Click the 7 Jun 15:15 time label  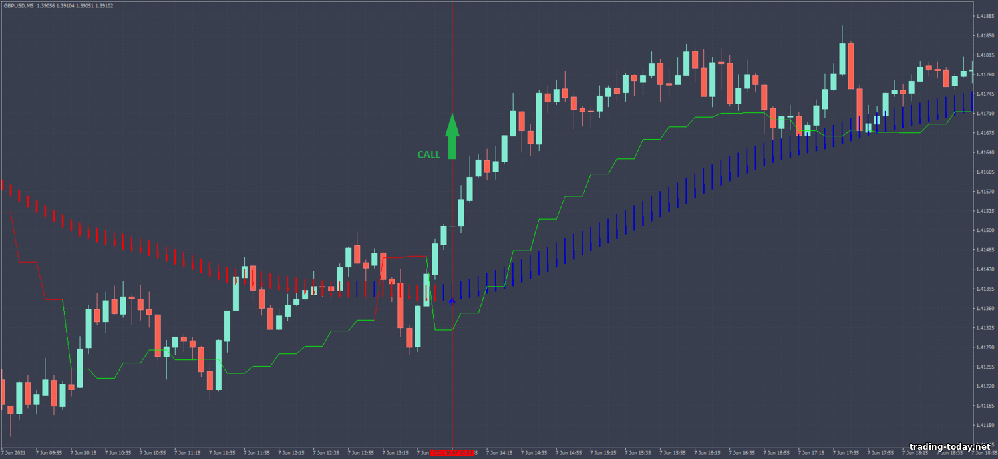603,453
